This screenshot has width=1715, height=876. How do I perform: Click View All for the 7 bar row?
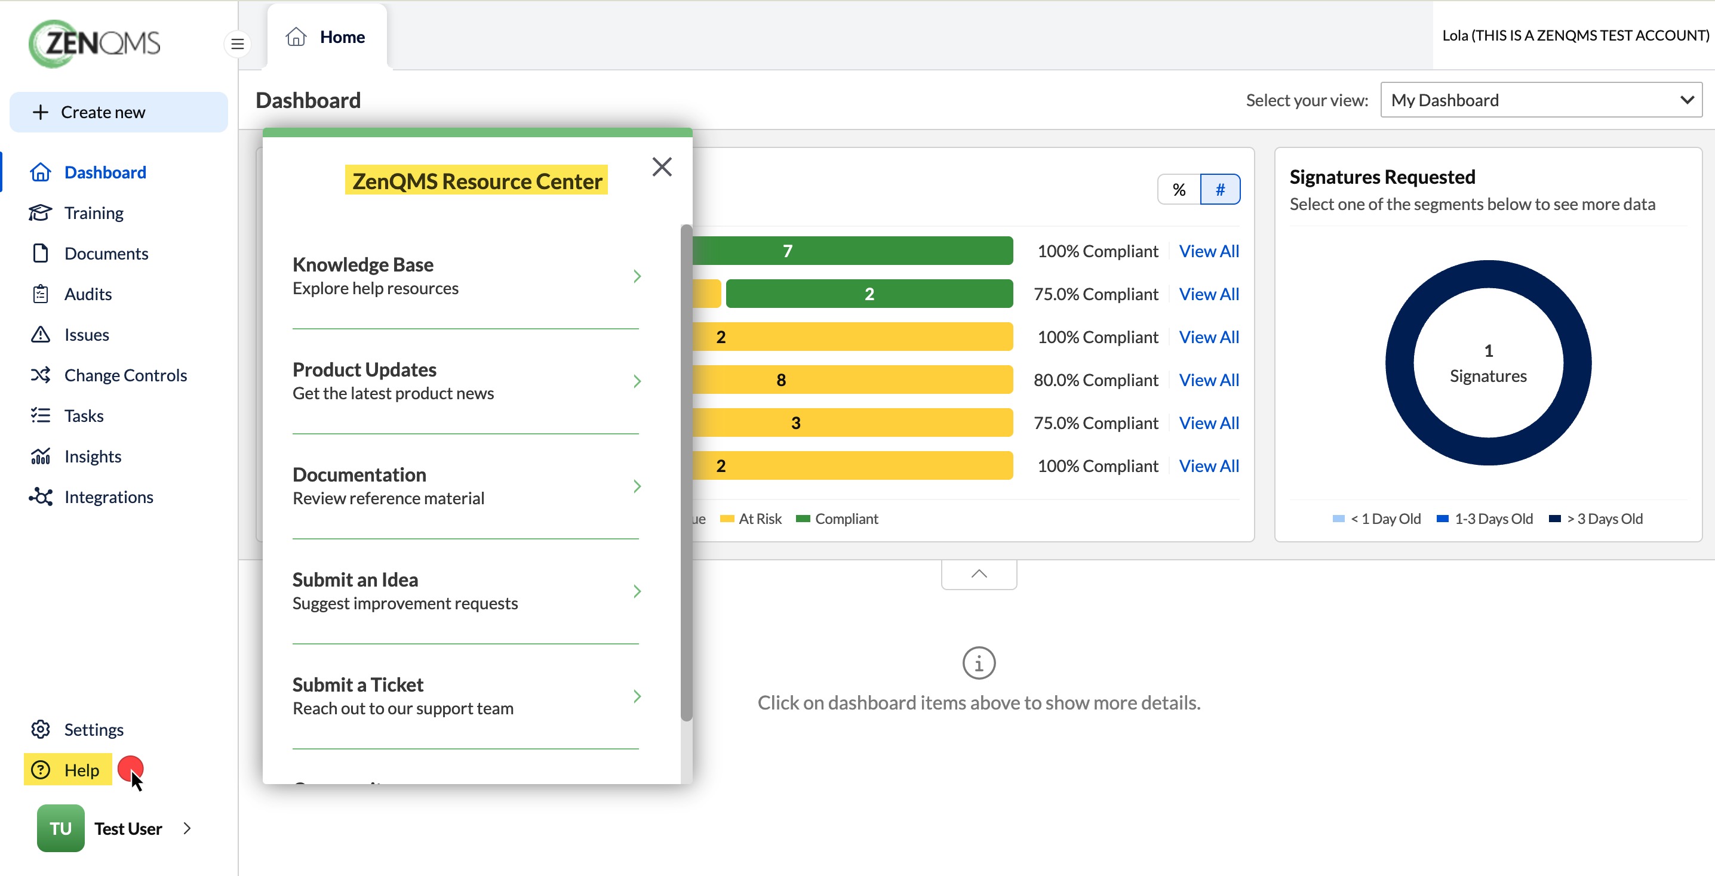click(x=1209, y=251)
